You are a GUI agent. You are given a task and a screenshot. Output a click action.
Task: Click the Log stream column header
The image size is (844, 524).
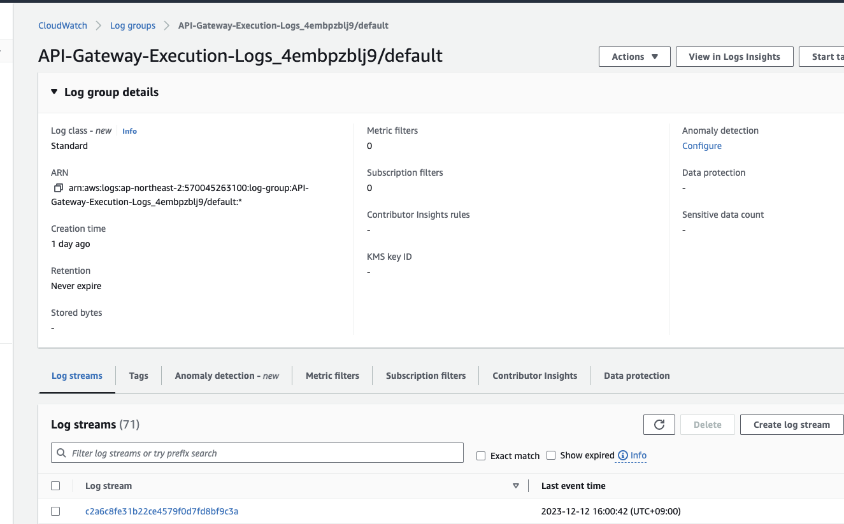108,486
